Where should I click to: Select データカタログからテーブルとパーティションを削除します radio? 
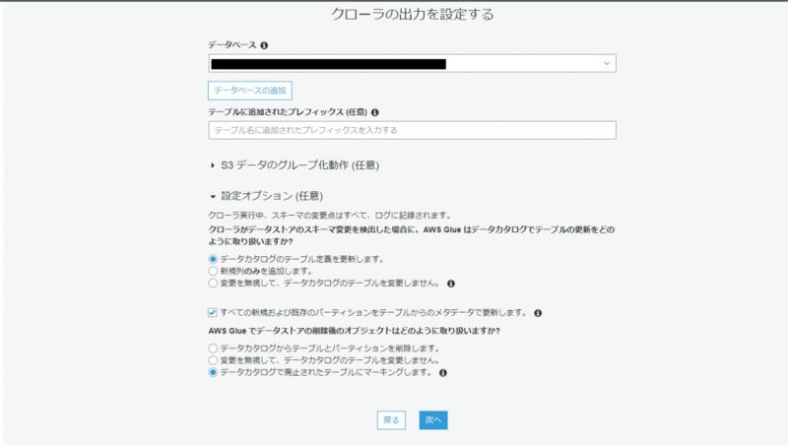pos(213,349)
